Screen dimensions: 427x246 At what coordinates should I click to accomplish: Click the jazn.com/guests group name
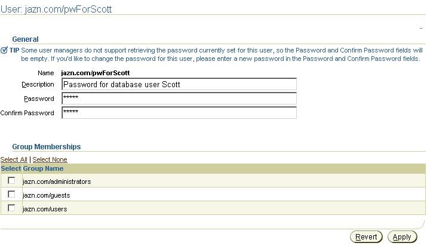(47, 195)
